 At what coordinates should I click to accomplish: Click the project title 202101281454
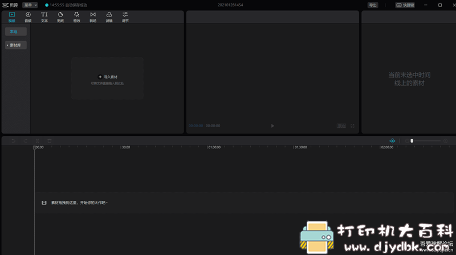click(x=230, y=5)
